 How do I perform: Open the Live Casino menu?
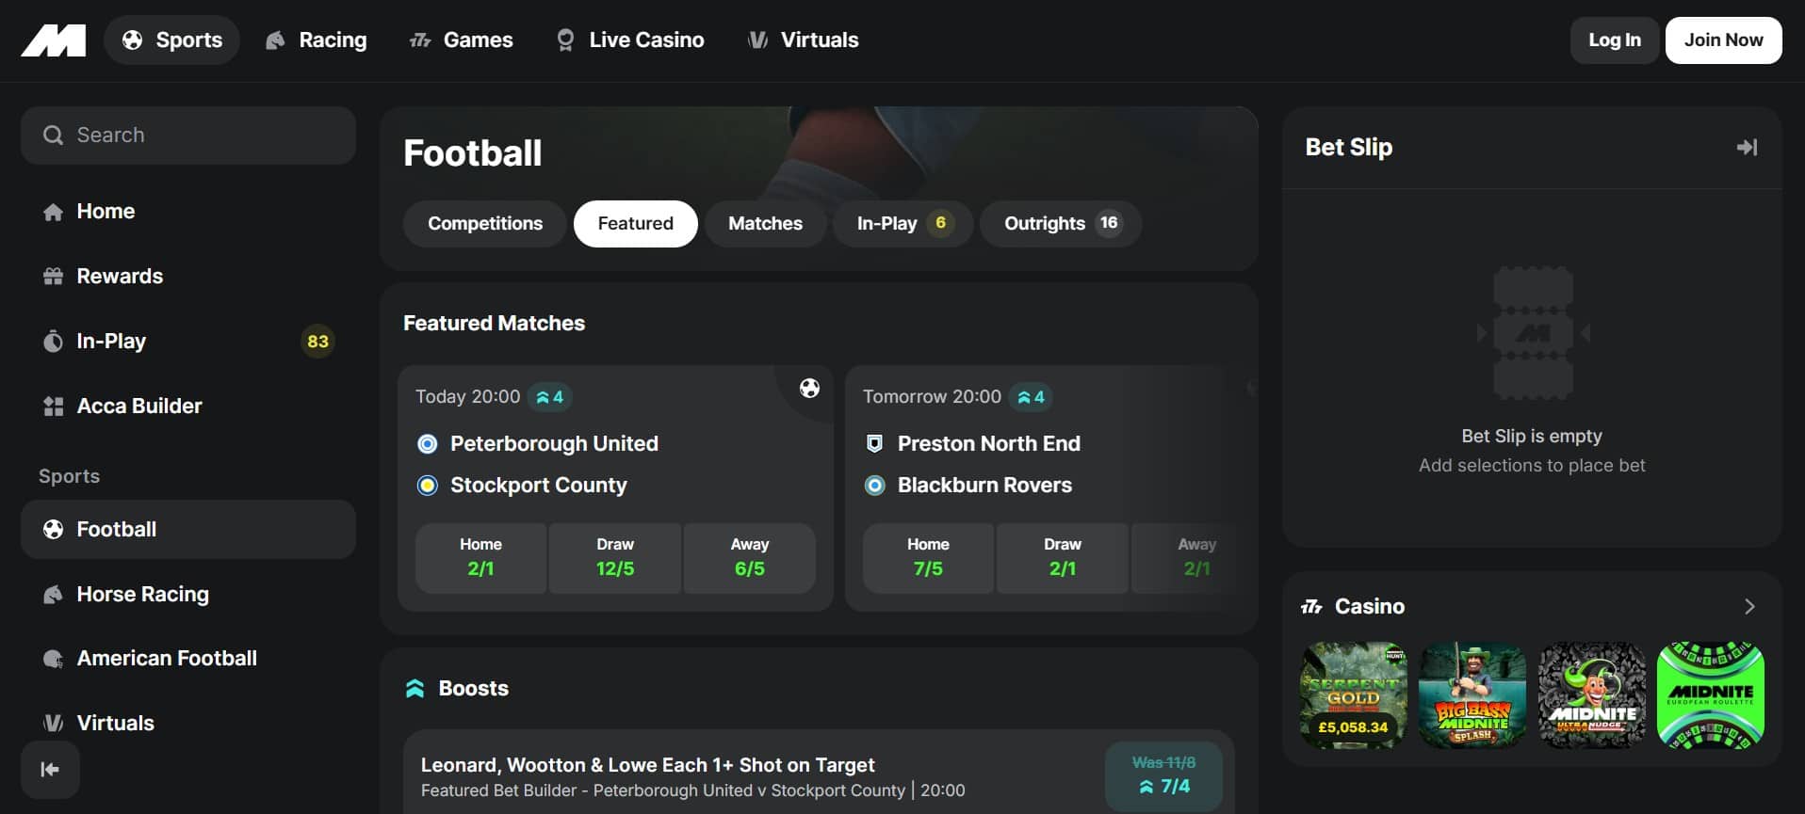[x=630, y=40]
